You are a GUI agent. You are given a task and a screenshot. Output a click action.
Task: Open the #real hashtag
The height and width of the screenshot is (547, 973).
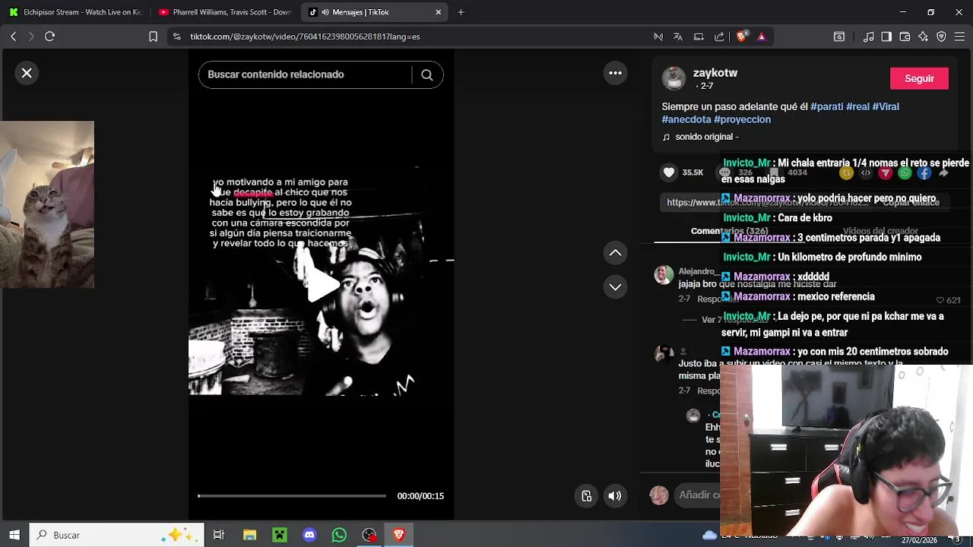pyautogui.click(x=857, y=106)
